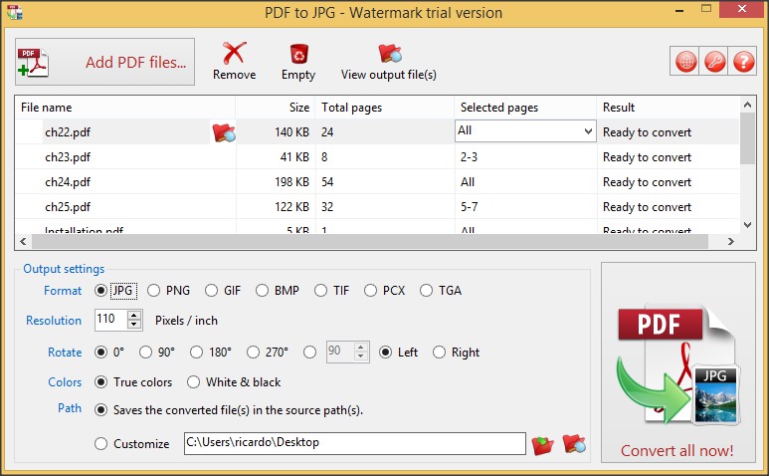The image size is (769, 476).
Task: Click the 5-7 selected pages cell
Action: 469,207
